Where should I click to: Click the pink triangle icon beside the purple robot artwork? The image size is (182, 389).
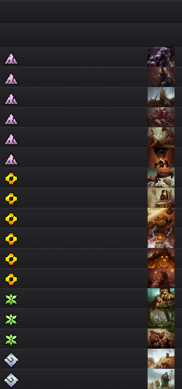pyautogui.click(x=11, y=58)
